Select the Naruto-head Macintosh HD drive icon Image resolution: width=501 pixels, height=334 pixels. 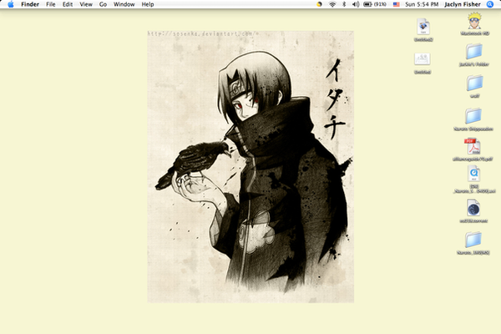click(474, 21)
